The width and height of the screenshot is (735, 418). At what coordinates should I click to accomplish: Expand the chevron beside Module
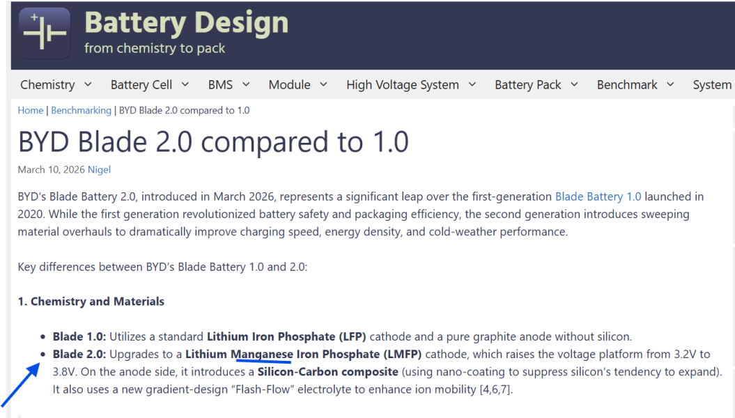(324, 84)
